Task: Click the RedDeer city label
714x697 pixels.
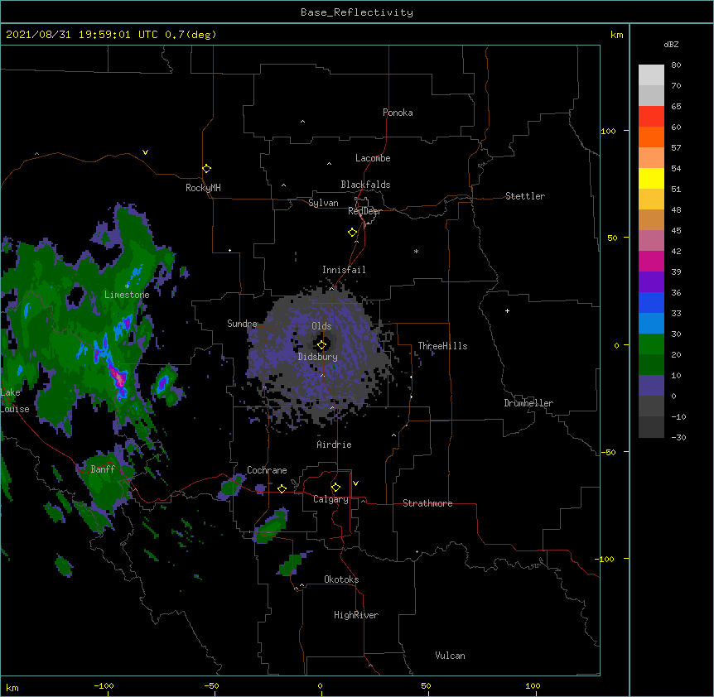Action: (x=364, y=211)
